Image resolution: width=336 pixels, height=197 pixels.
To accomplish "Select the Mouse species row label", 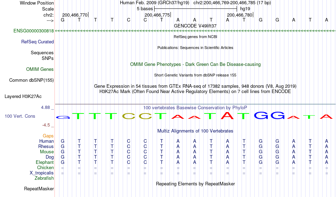I will click(x=47, y=152).
